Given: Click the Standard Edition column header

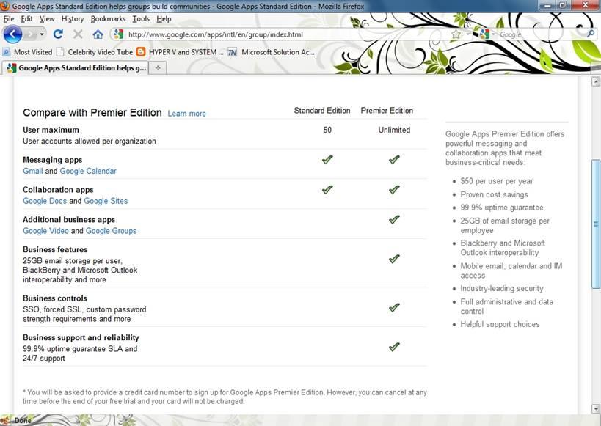Looking at the screenshot, I should pos(322,110).
